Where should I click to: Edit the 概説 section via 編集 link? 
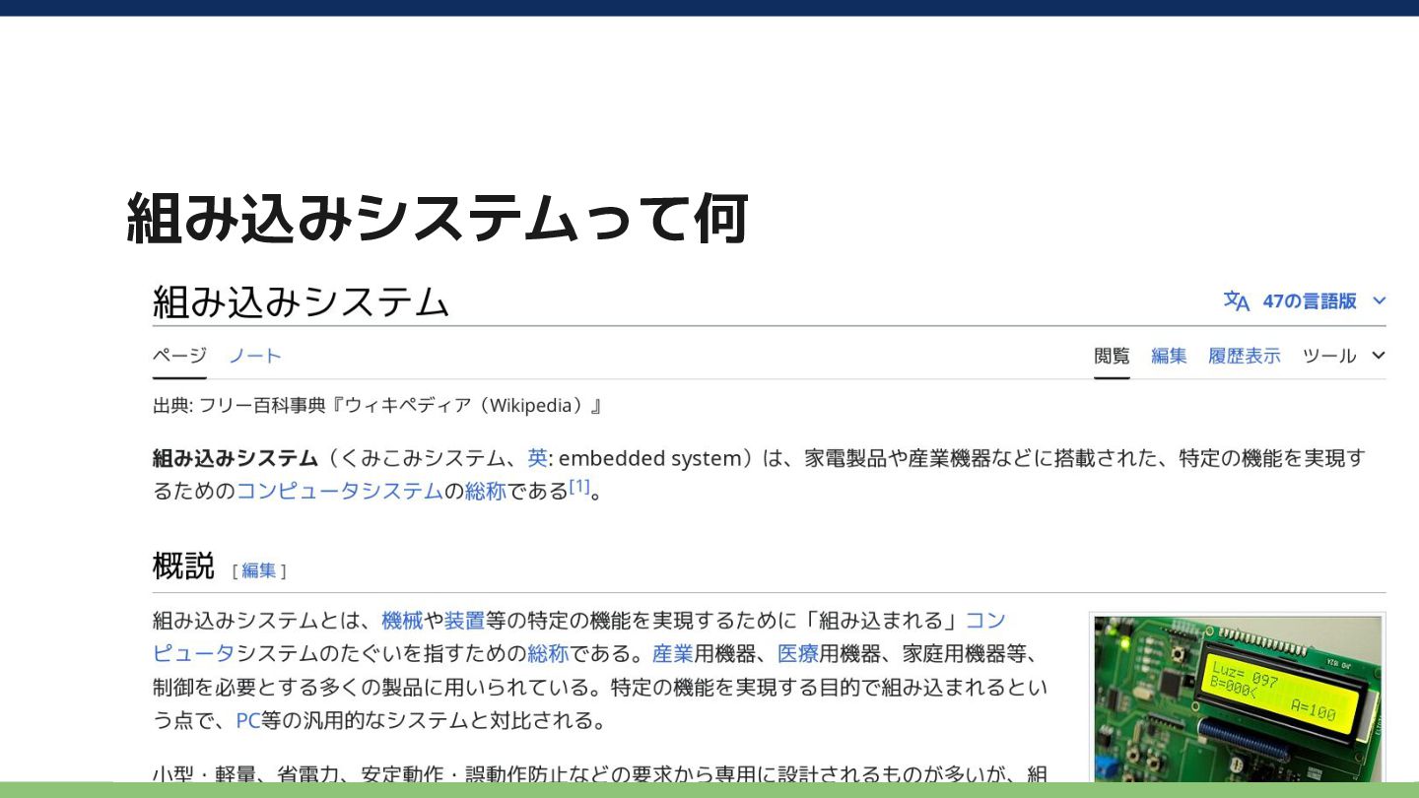pos(259,570)
